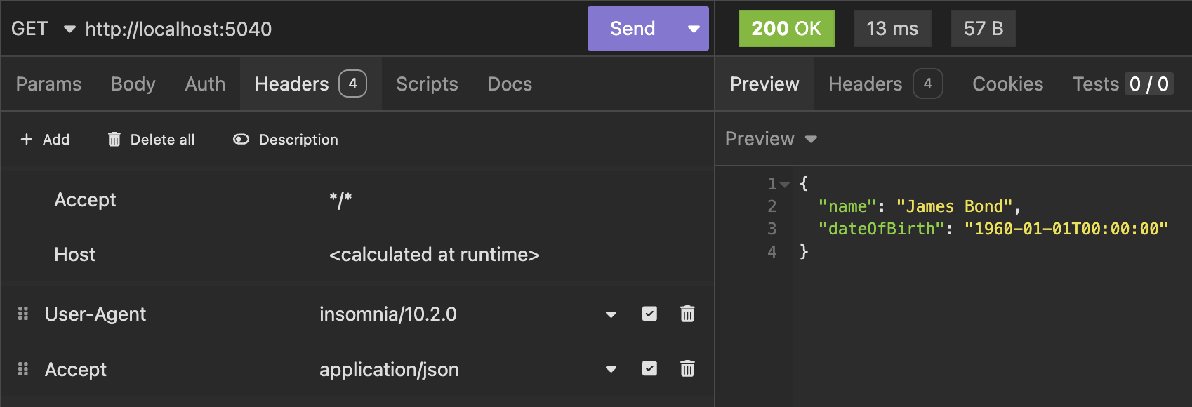Uncheck the User-Agent header checkbox
Viewport: 1192px width, 407px height.
pos(649,314)
